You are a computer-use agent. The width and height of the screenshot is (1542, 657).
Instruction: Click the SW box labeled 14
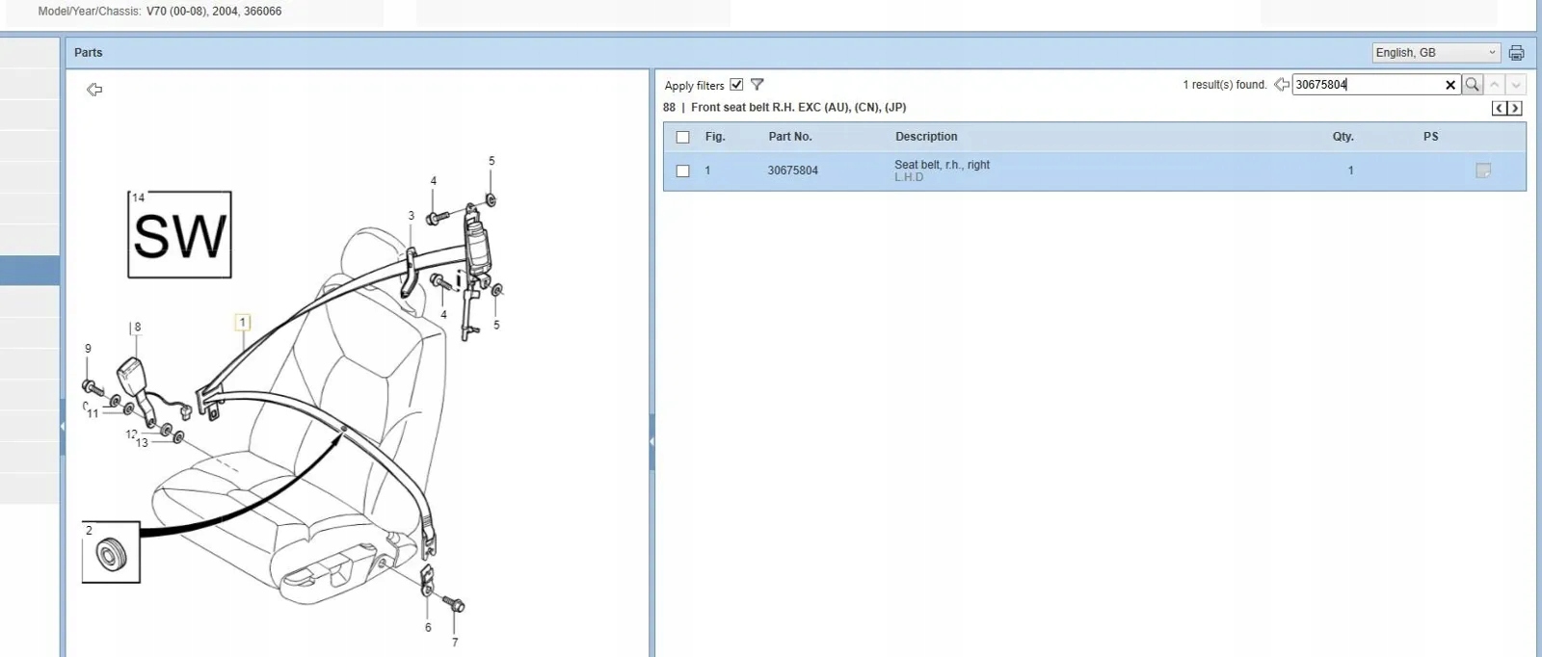(179, 235)
